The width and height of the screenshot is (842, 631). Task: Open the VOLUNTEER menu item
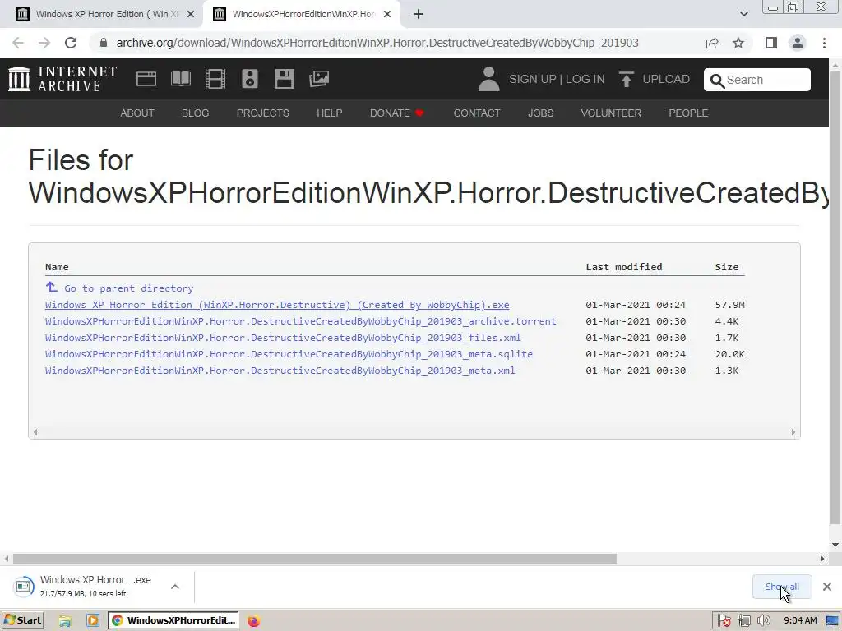click(x=611, y=113)
